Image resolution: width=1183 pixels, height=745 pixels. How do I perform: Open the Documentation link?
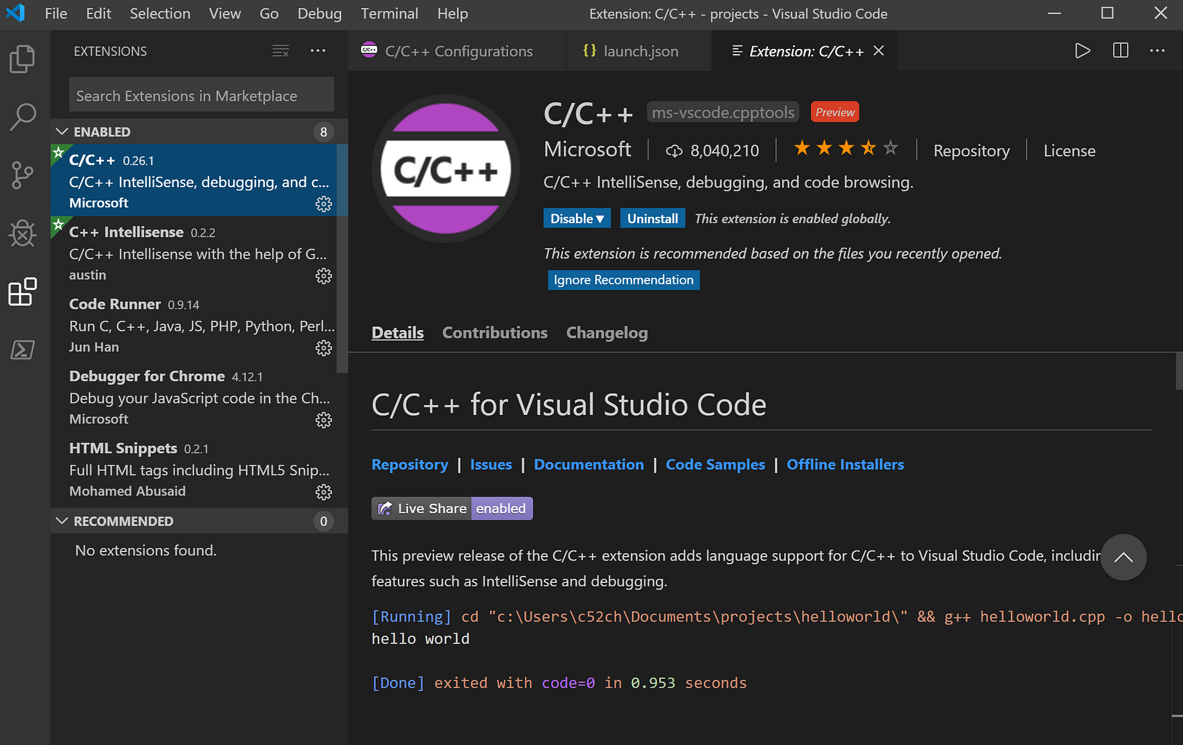coord(589,464)
